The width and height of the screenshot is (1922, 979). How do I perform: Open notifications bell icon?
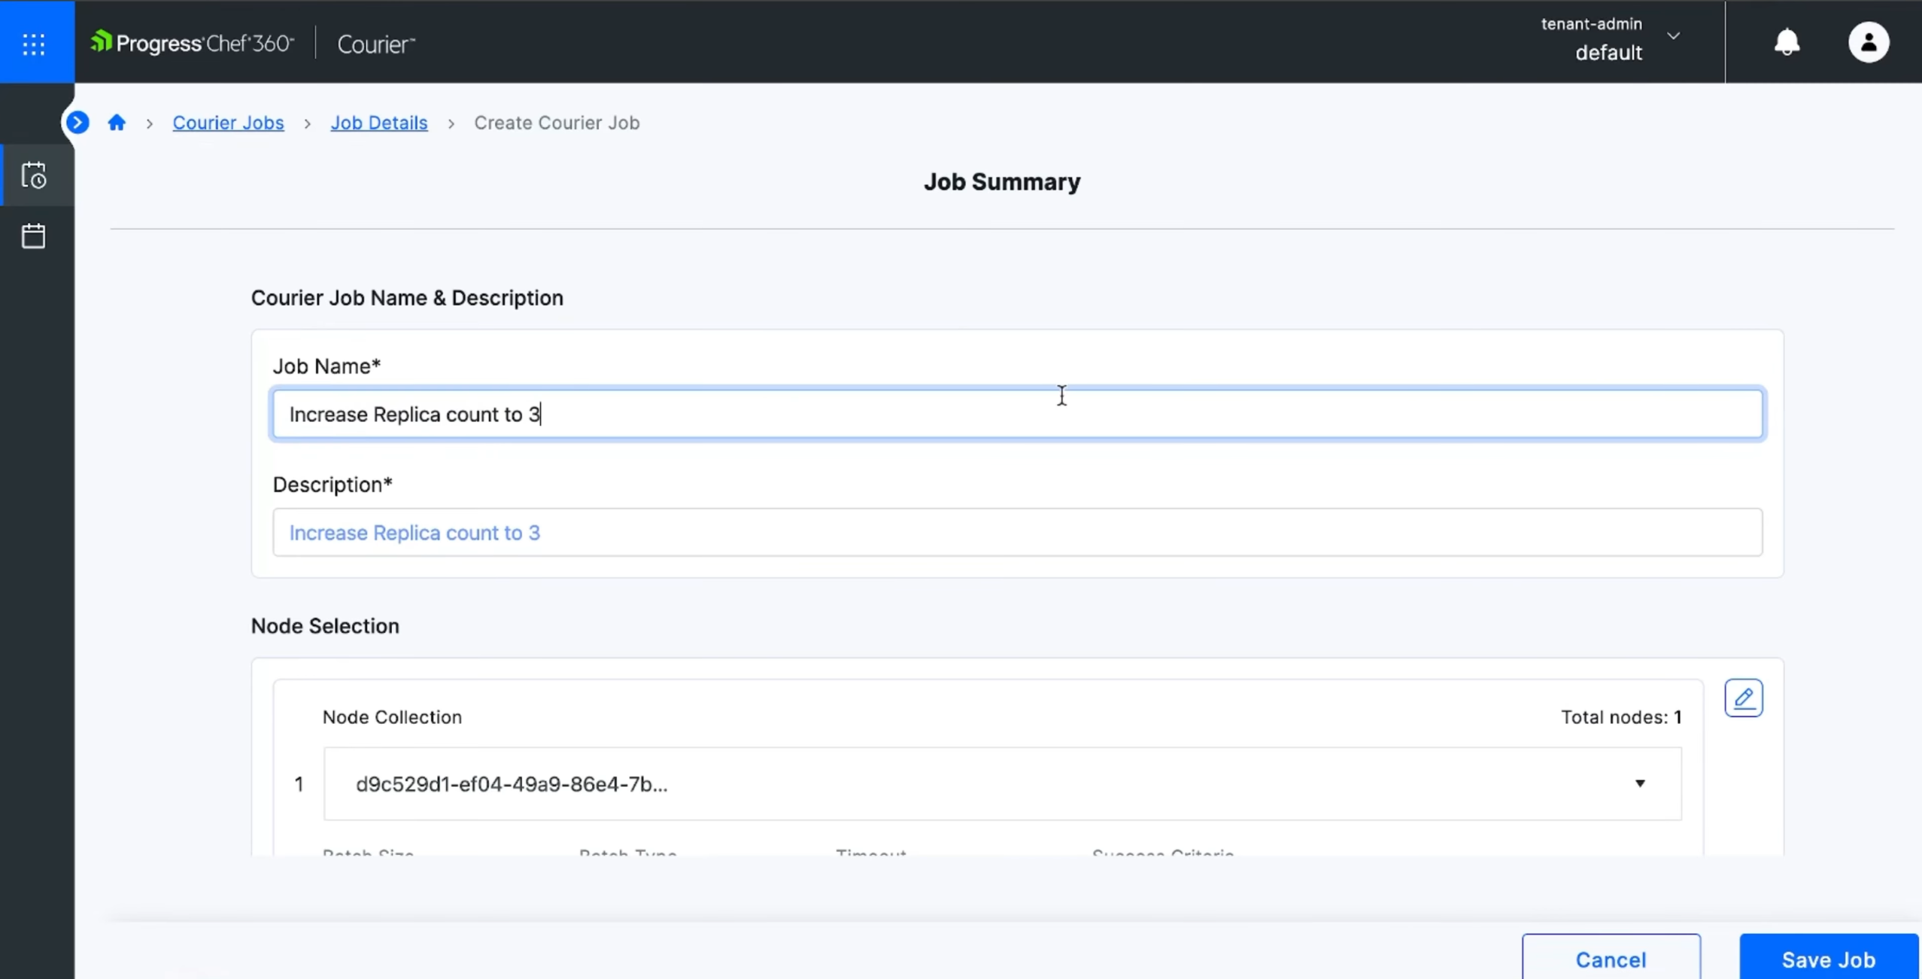click(1787, 42)
